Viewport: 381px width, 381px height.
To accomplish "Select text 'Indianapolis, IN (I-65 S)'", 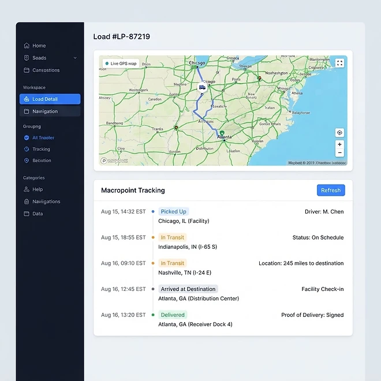I will pos(188,247).
